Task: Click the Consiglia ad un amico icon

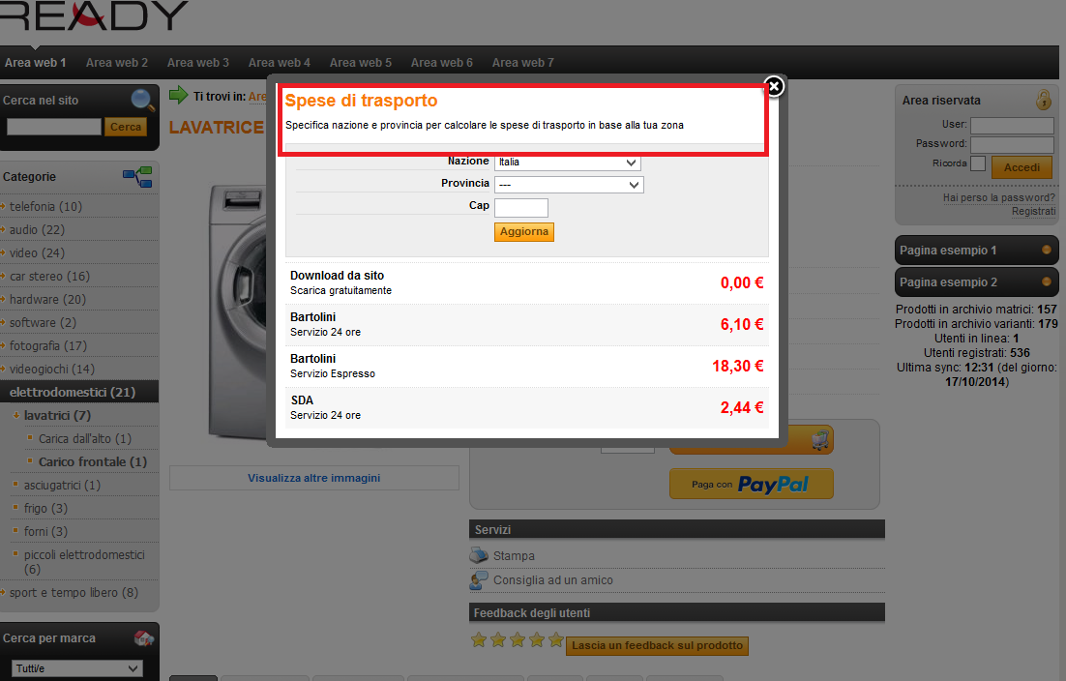Action: point(479,579)
